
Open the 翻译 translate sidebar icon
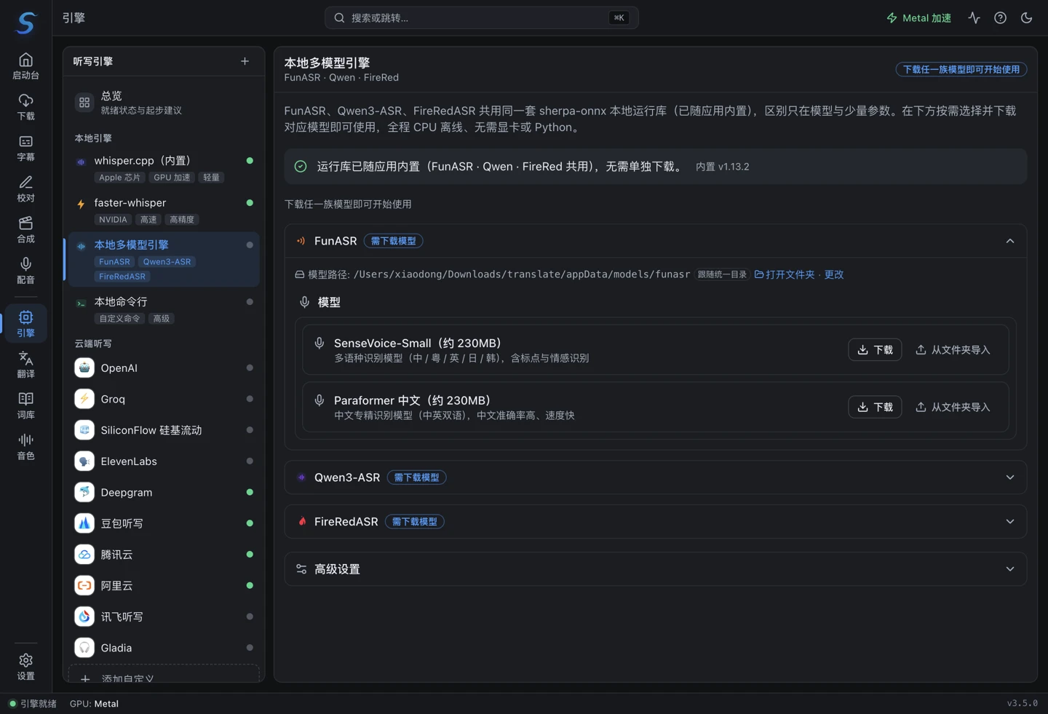click(x=25, y=364)
